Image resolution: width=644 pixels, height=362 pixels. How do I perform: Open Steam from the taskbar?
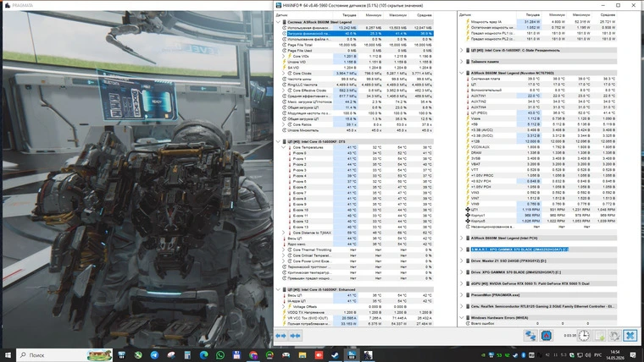click(336, 355)
